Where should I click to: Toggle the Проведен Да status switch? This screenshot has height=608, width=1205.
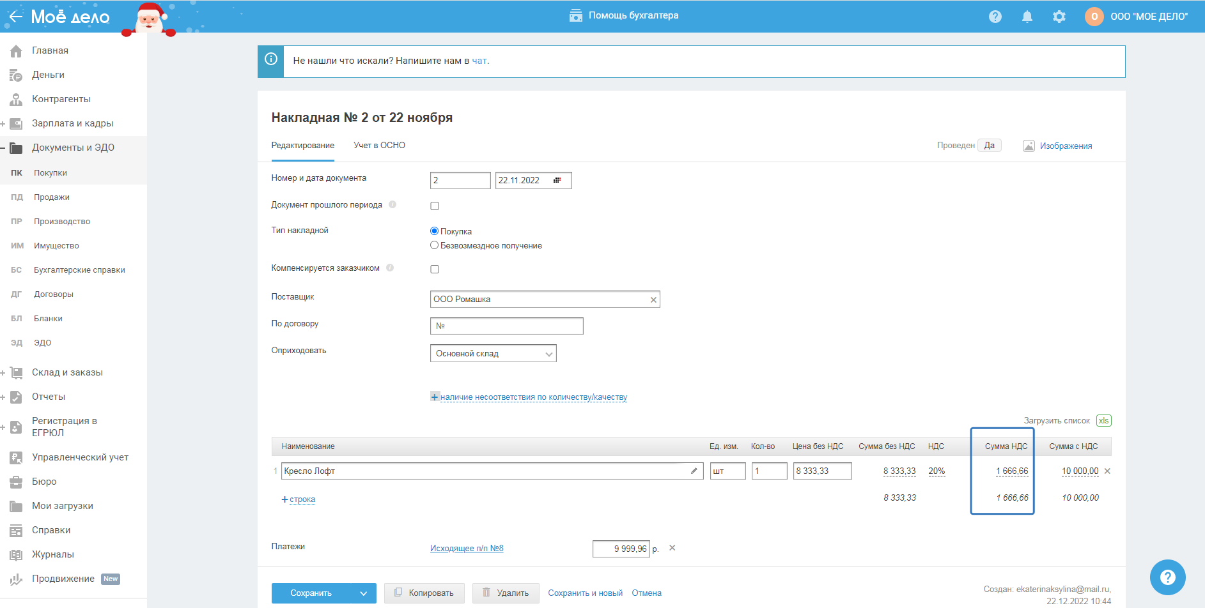(990, 146)
